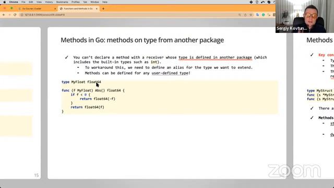Click the 'type MyFloat float64' code line
Screen dimensions: 334x188
click(x=81, y=82)
